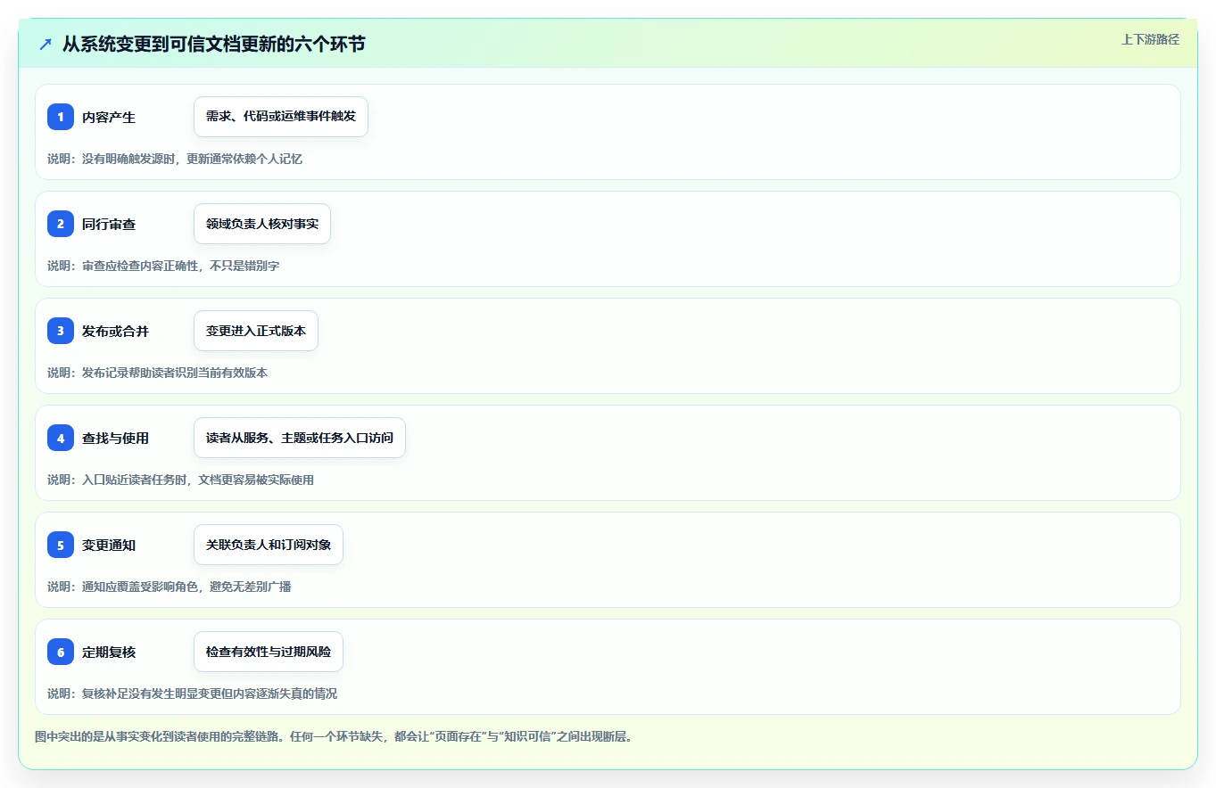Click the note 入口贴近读者任务时，文档更容易被实际使用
The height and width of the screenshot is (788, 1216).
[198, 480]
